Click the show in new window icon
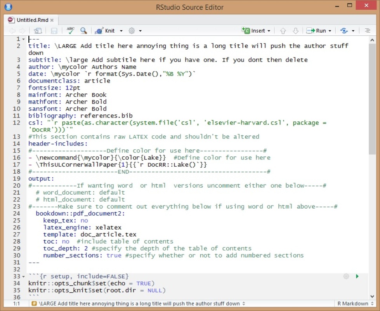The image size is (380, 311). pos(38,31)
